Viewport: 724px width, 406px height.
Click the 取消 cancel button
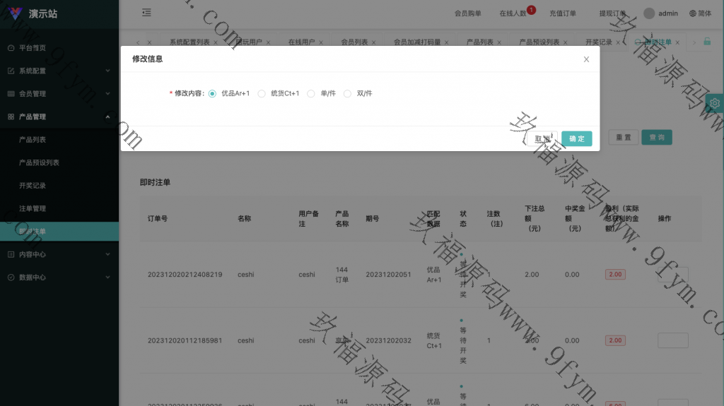(542, 138)
